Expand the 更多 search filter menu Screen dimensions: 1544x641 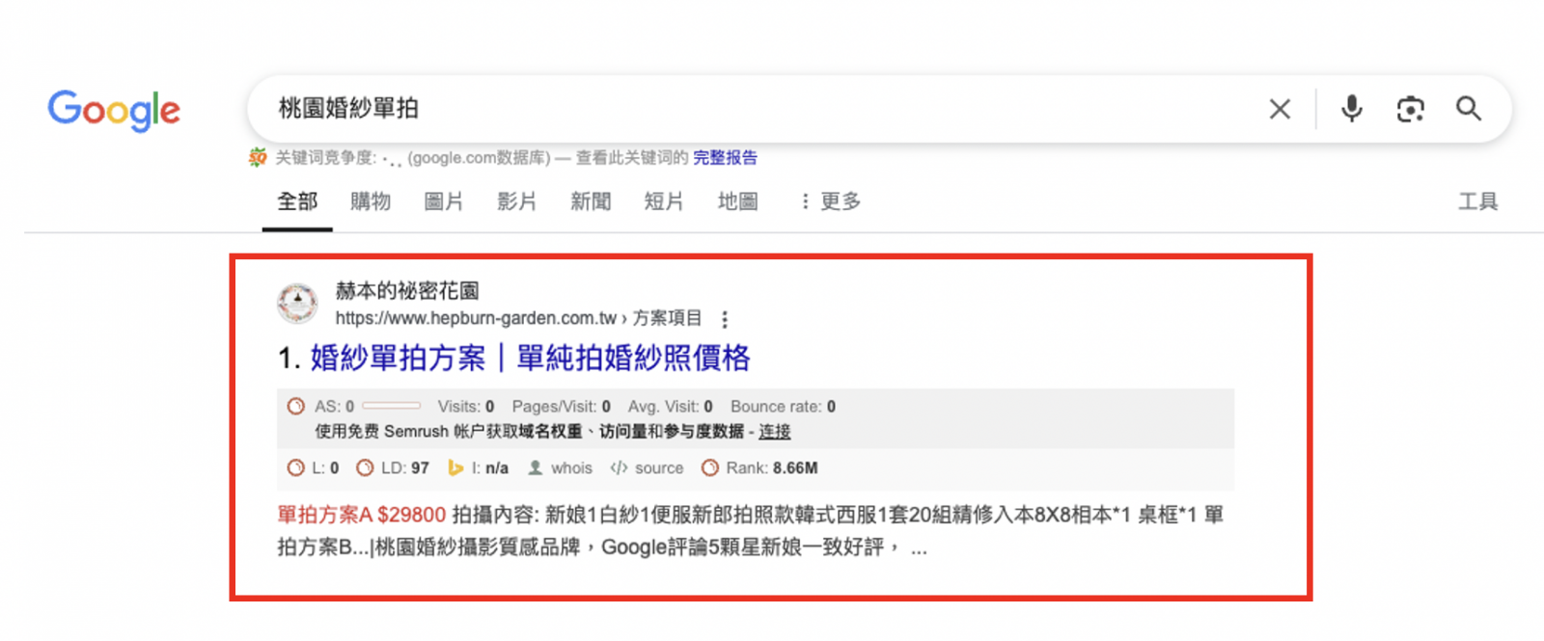(x=831, y=201)
